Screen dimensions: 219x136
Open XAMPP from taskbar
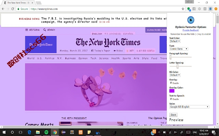[x=81, y=132]
